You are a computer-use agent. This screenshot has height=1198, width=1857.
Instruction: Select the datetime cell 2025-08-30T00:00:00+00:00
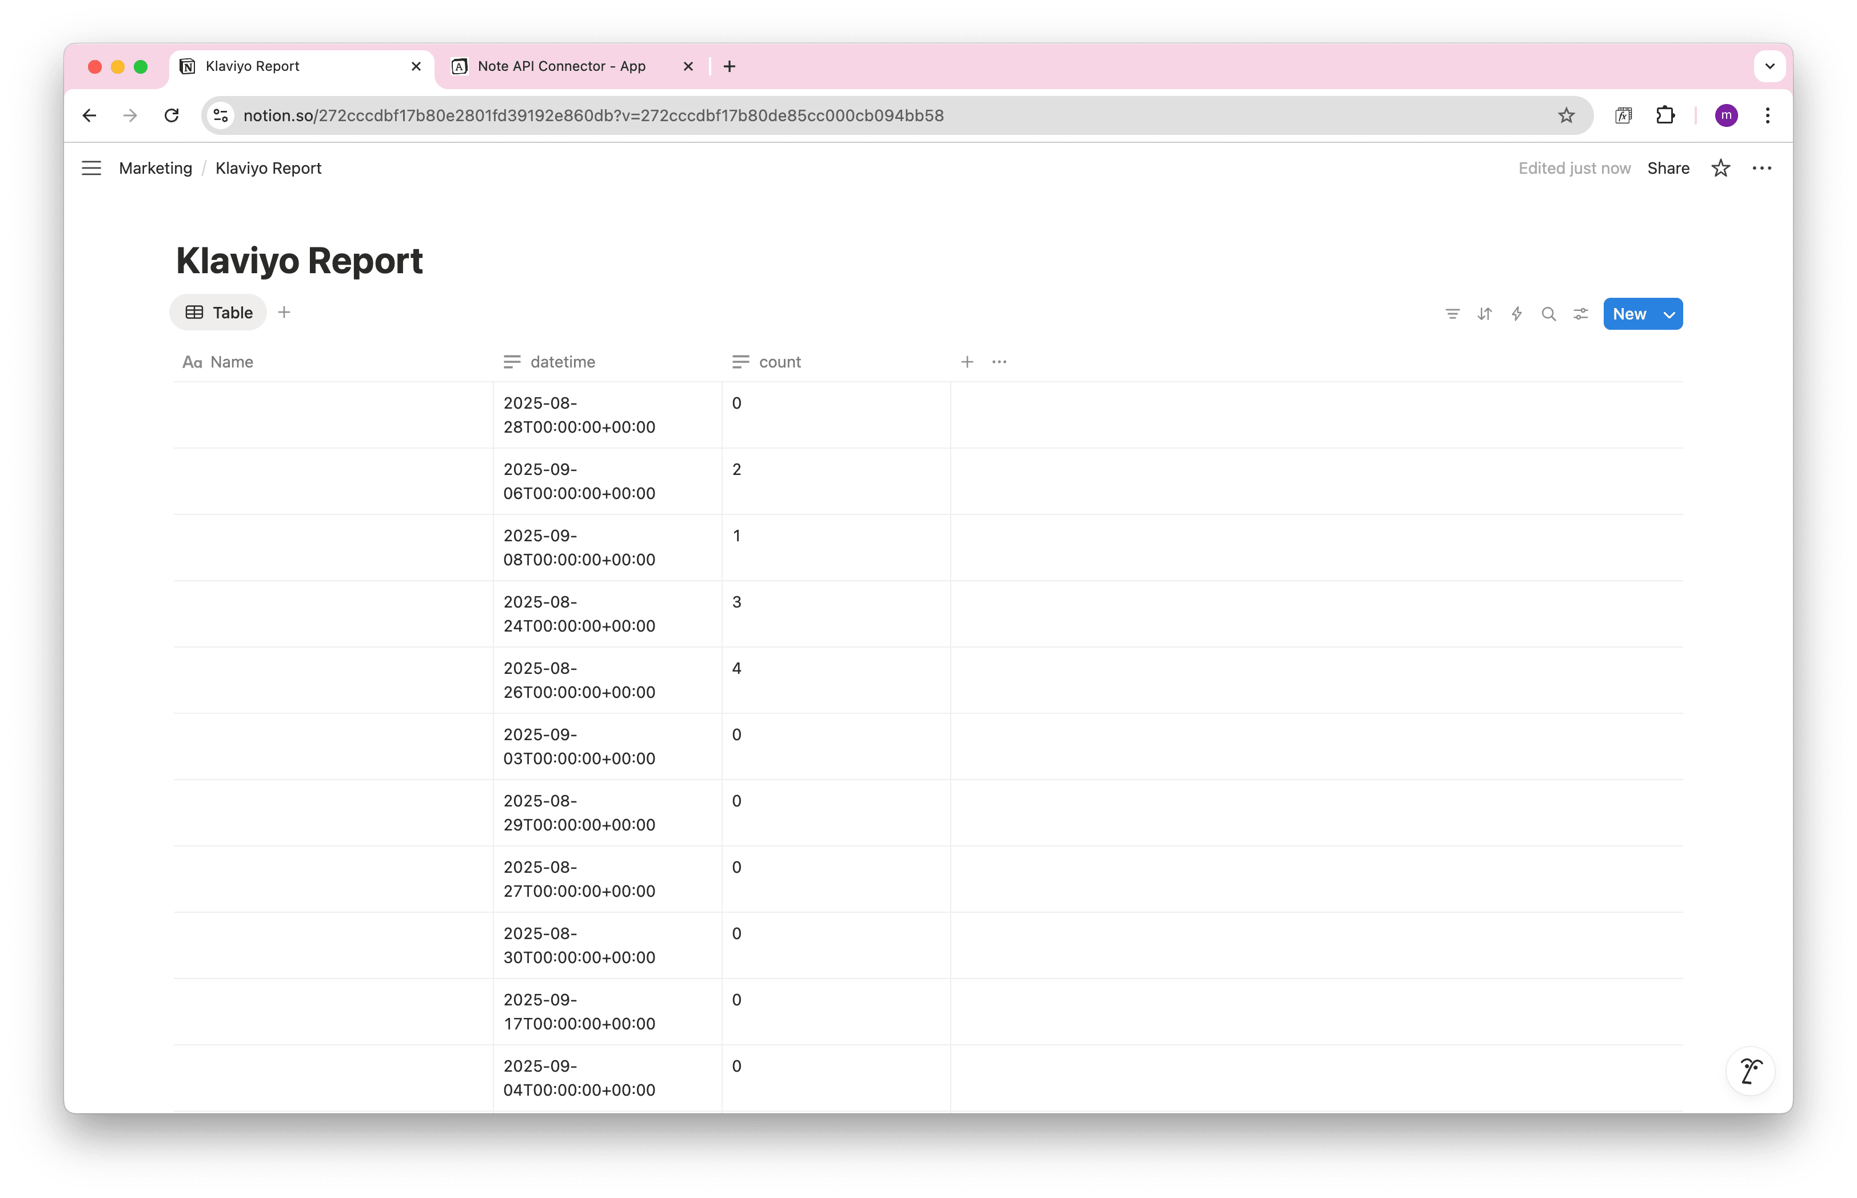(608, 945)
